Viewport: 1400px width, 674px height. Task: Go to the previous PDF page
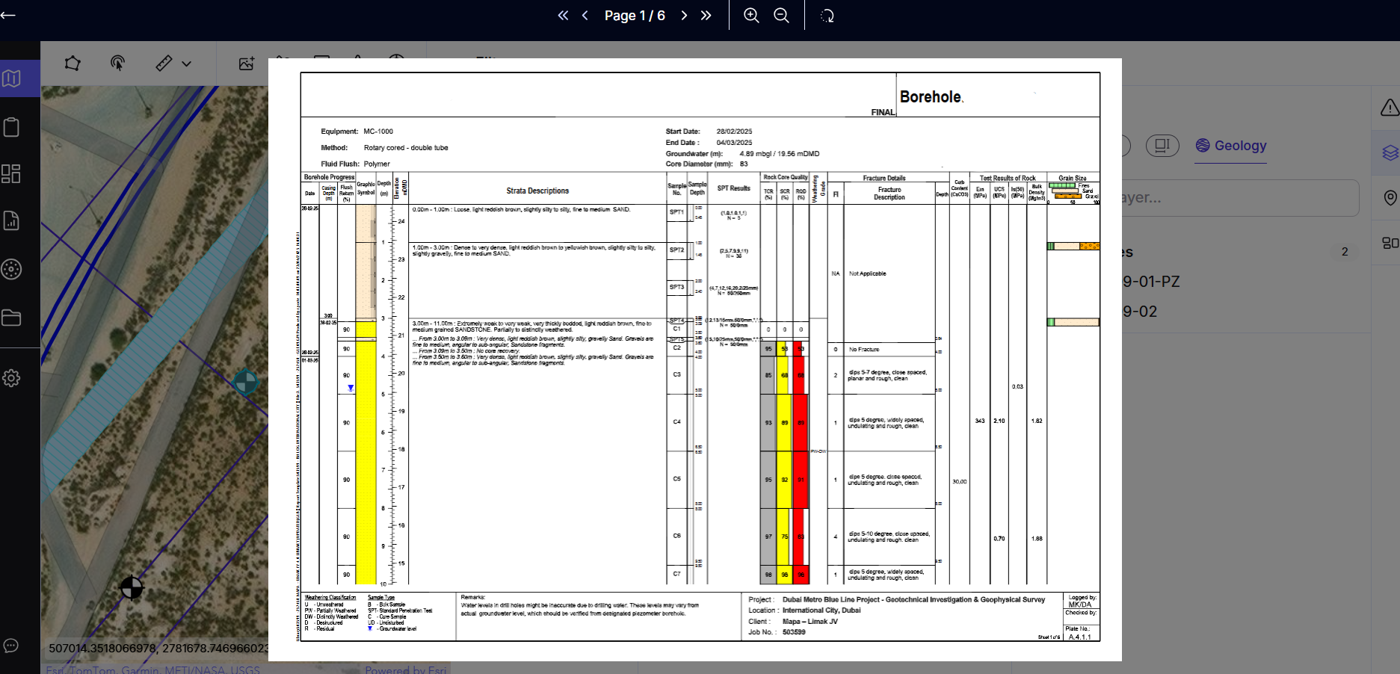[x=585, y=16]
